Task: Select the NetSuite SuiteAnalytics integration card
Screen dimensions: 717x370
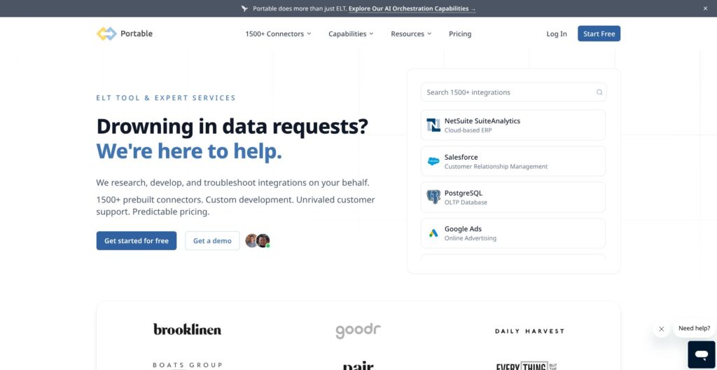Action: point(513,125)
